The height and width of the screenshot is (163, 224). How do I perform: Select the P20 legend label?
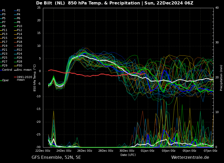coord(20,46)
